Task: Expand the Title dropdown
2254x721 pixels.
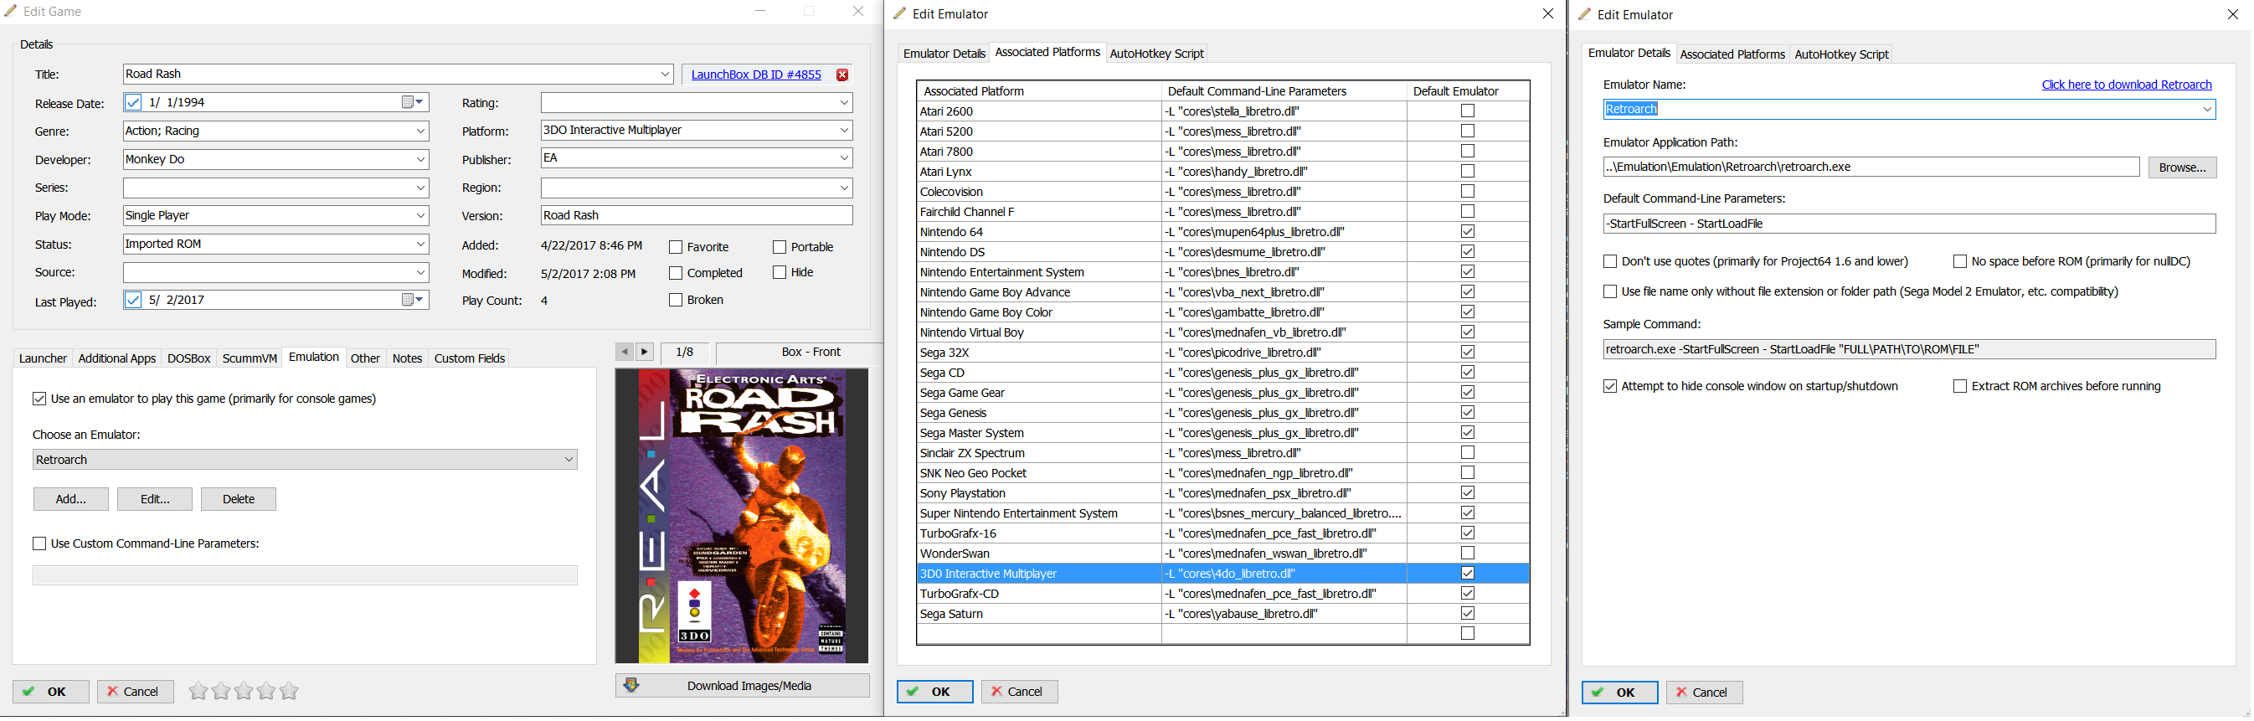Action: [x=665, y=75]
